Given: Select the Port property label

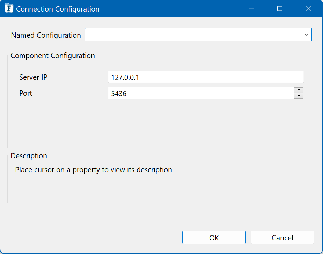Looking at the screenshot, I should click(26, 93).
